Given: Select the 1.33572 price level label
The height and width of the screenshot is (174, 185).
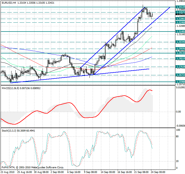Looking at the screenshot, I should [x=180, y=12].
